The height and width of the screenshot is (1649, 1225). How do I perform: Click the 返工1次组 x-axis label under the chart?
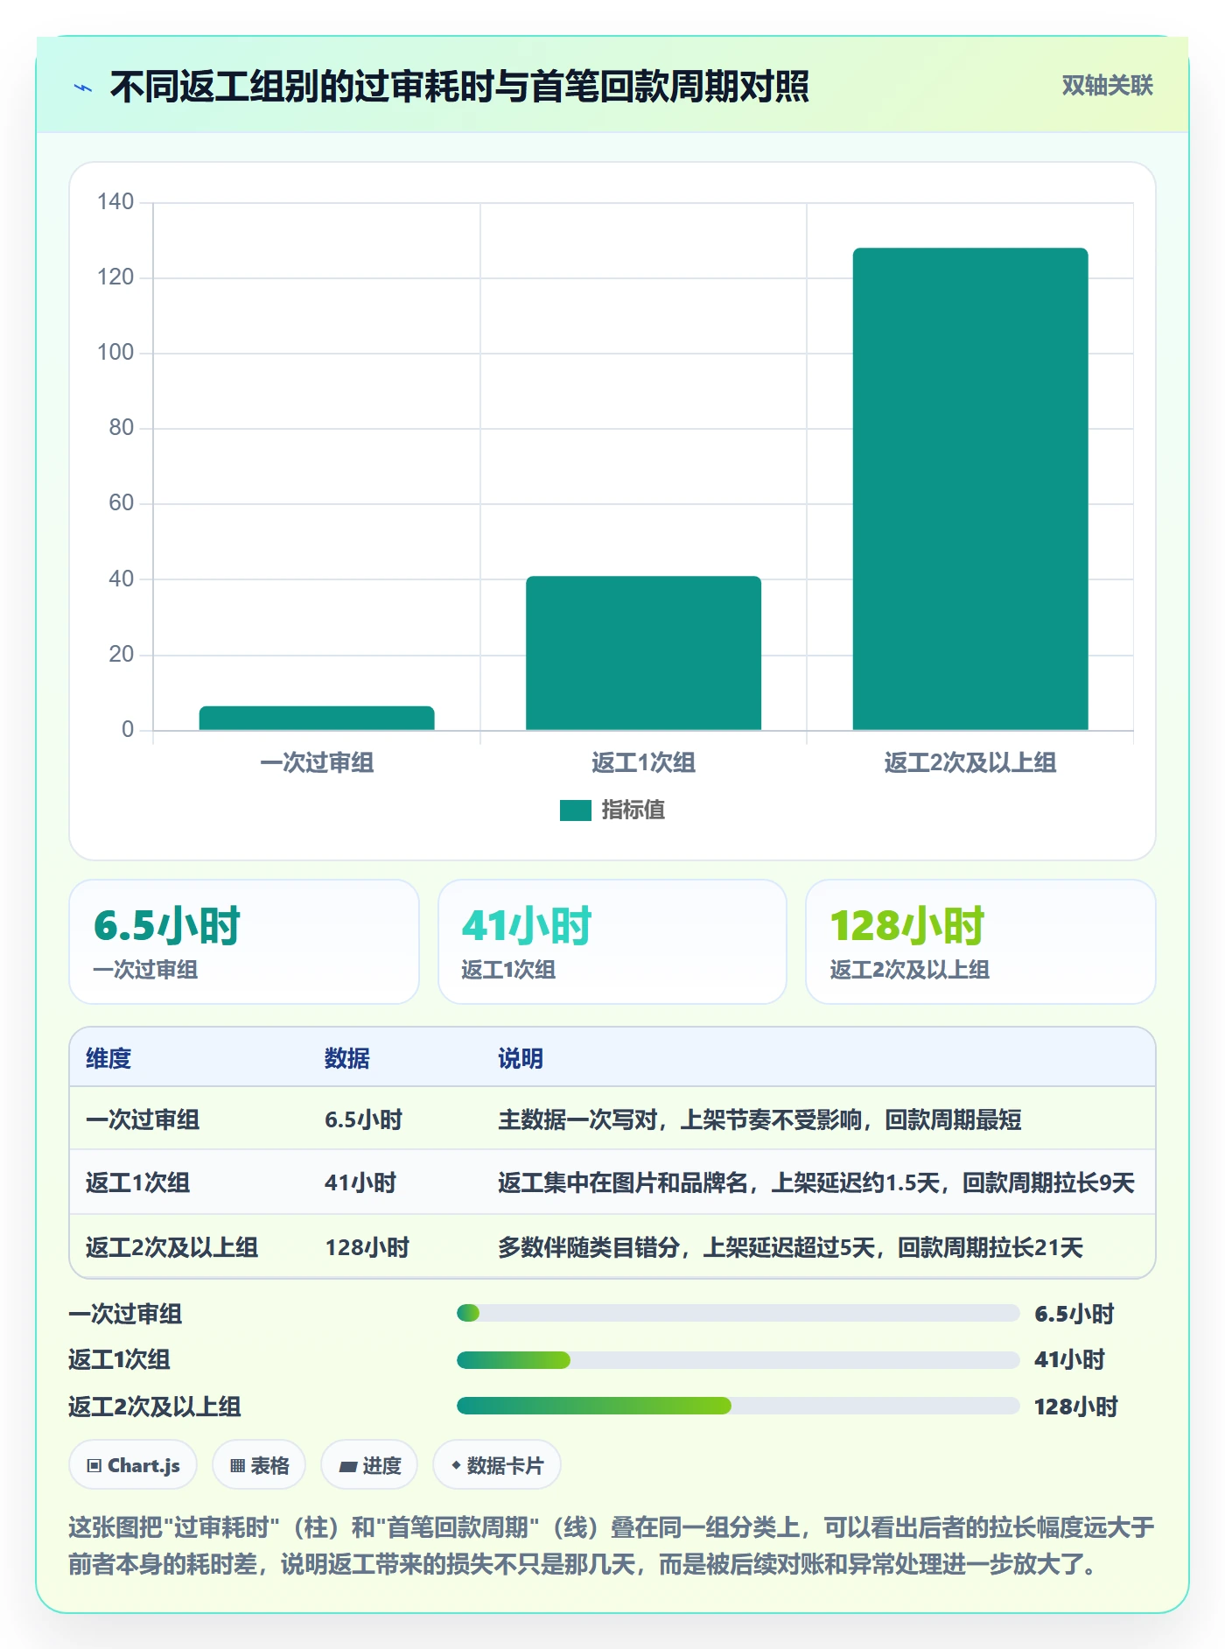click(643, 762)
